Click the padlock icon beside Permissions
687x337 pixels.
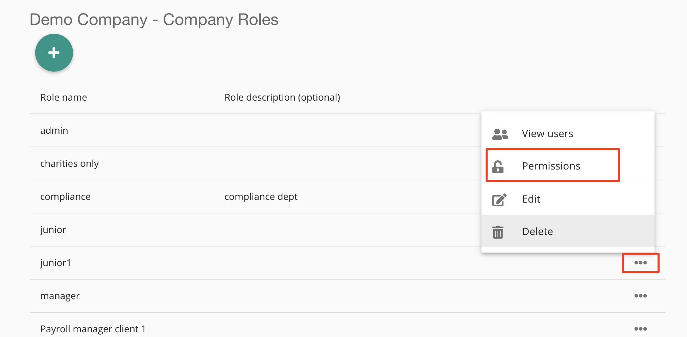[x=498, y=166]
